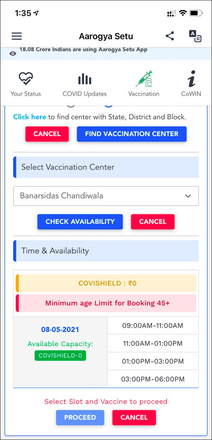Collapse the Time & Availability section
The image size is (212, 440).
click(106, 251)
